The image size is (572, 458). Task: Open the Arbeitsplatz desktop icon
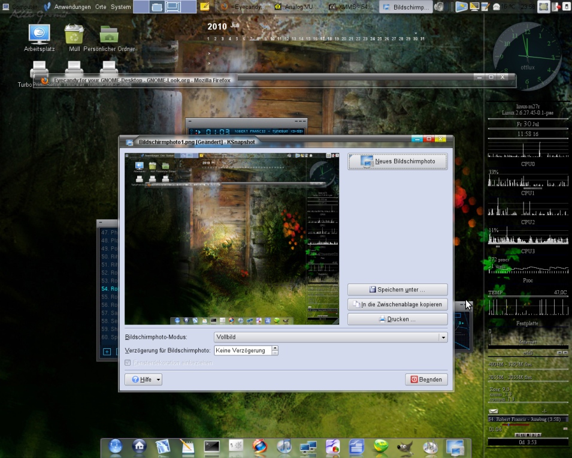(40, 38)
